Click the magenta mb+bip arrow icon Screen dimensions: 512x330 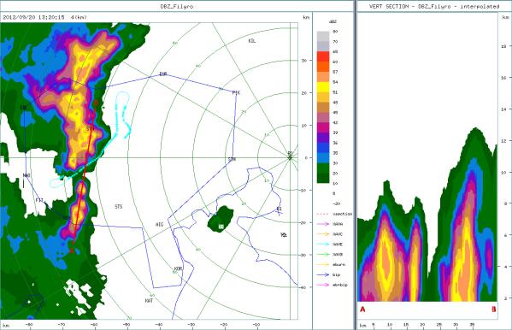[x=322, y=285]
